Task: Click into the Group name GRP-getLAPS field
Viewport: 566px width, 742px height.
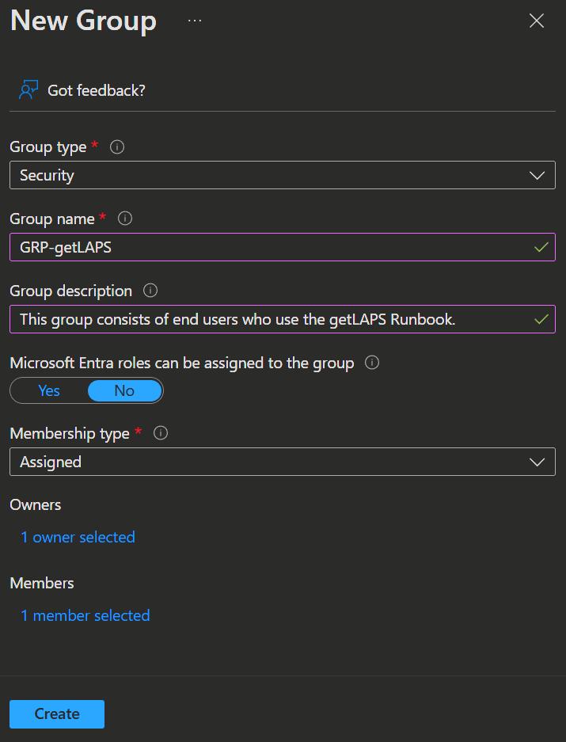Action: (269, 247)
